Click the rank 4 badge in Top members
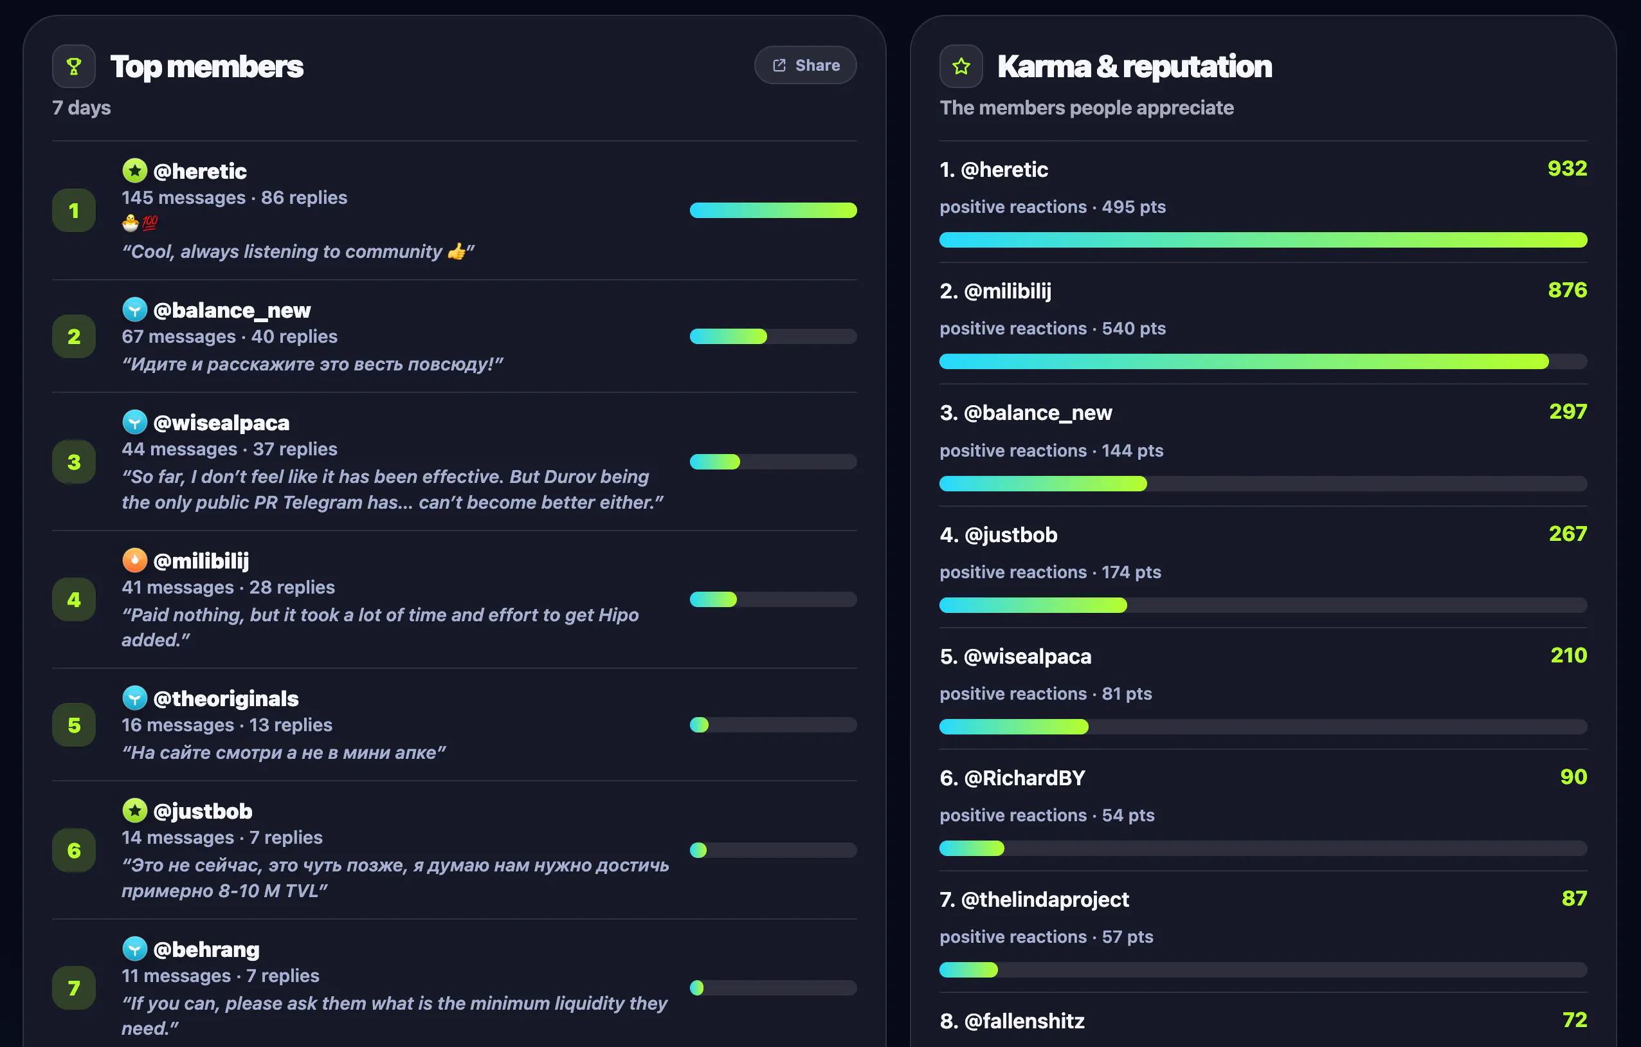 [x=73, y=600]
